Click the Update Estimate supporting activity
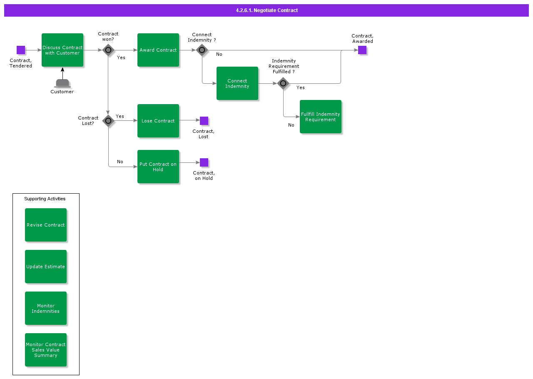 point(46,267)
